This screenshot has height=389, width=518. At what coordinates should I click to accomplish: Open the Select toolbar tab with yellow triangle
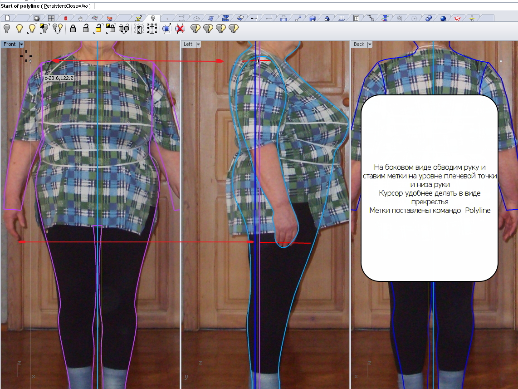(138, 18)
